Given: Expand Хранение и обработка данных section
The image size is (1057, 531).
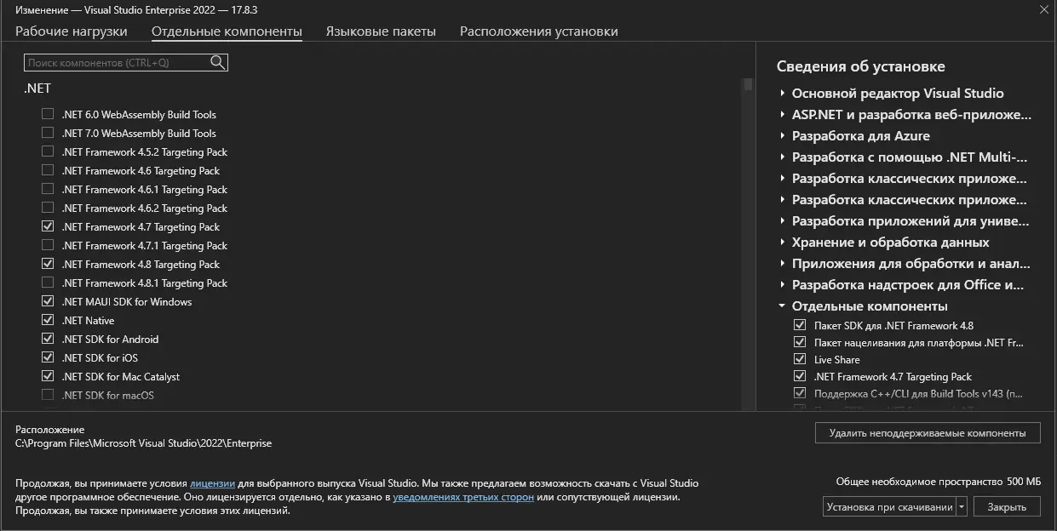Looking at the screenshot, I should (783, 243).
